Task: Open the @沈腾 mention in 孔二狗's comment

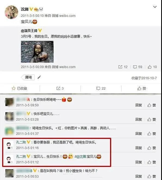Action: pos(81,157)
